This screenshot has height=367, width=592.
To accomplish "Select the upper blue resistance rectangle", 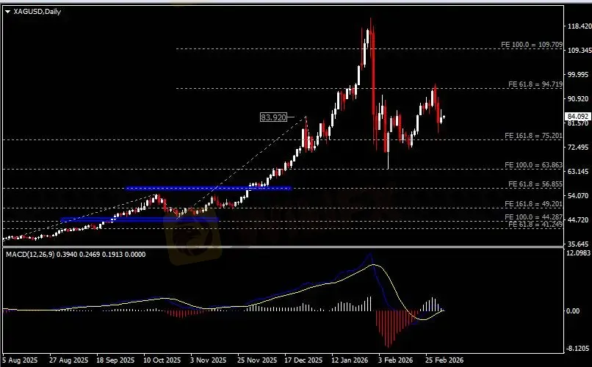I will pos(208,189).
